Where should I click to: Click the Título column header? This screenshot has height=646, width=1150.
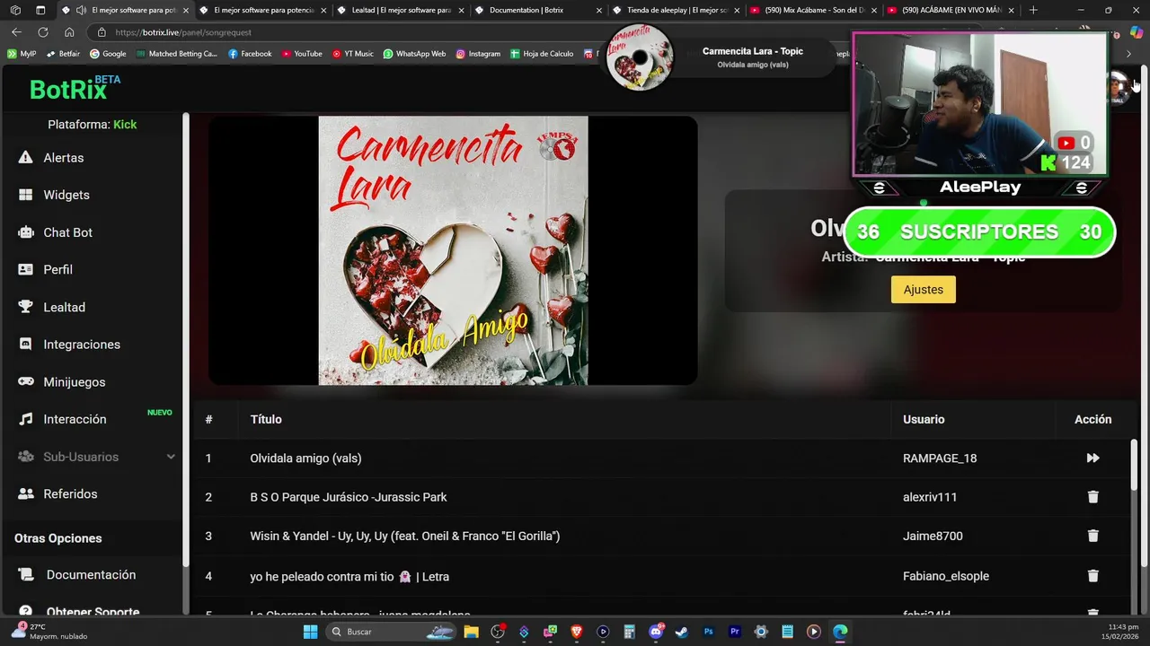pos(266,420)
